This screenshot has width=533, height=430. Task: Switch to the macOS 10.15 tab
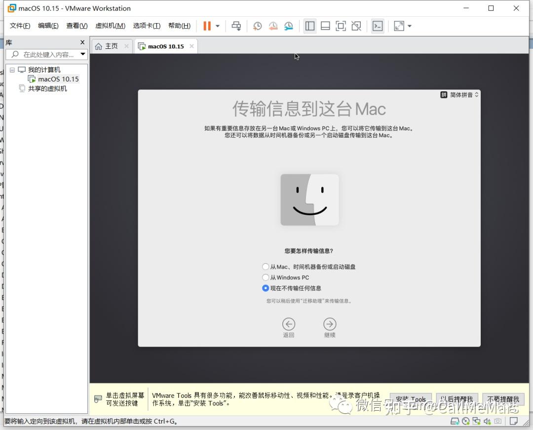[x=166, y=46]
